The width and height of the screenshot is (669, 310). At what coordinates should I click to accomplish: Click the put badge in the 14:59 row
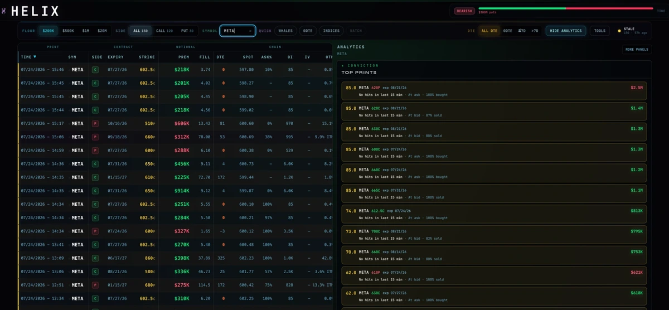pos(95,151)
